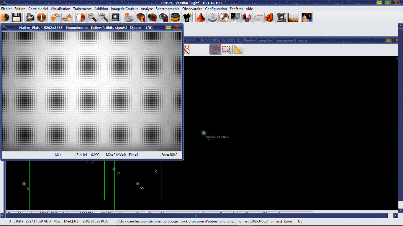Click the floppy disk save icon
Image resolution: width=403 pixels, height=226 pixels.
point(17,18)
